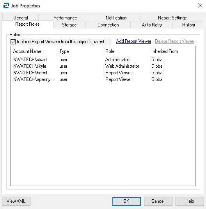Image resolution: width=206 pixels, height=209 pixels.
Task: Switch to the General tab
Action: tap(21, 18)
